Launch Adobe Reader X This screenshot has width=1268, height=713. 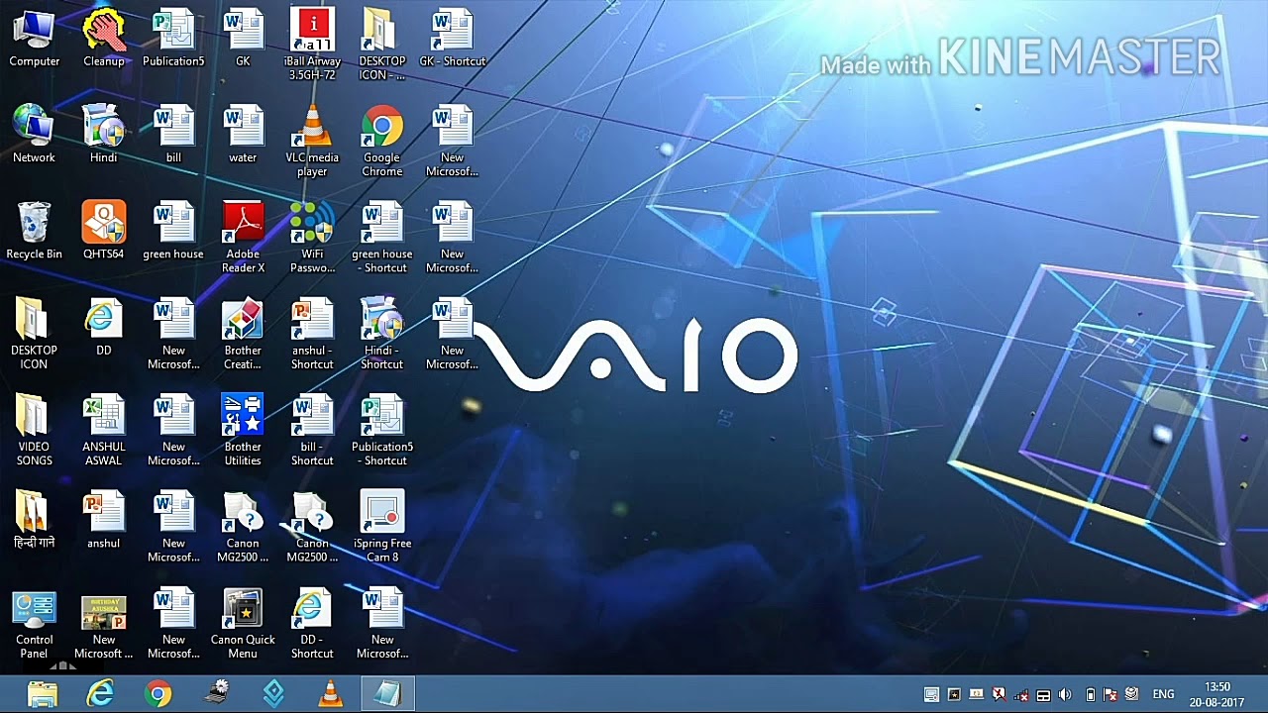point(243,238)
